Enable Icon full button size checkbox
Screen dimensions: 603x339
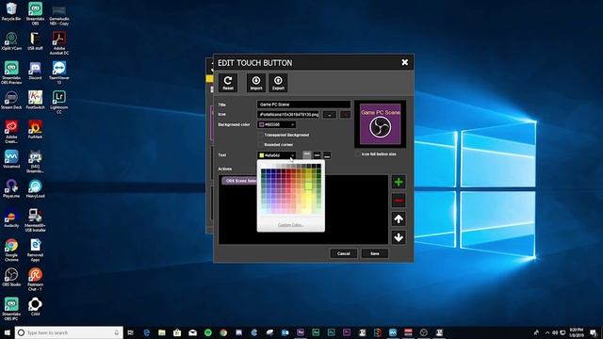coord(358,154)
